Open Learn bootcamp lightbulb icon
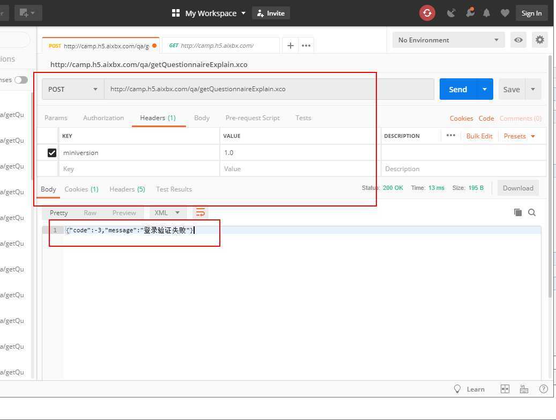Viewport: 556px width, 420px height. pos(457,389)
